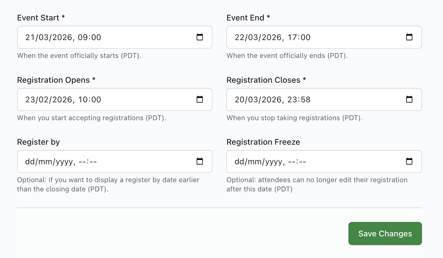
Task: Open the Register by calendar picker icon
Action: pyautogui.click(x=200, y=161)
